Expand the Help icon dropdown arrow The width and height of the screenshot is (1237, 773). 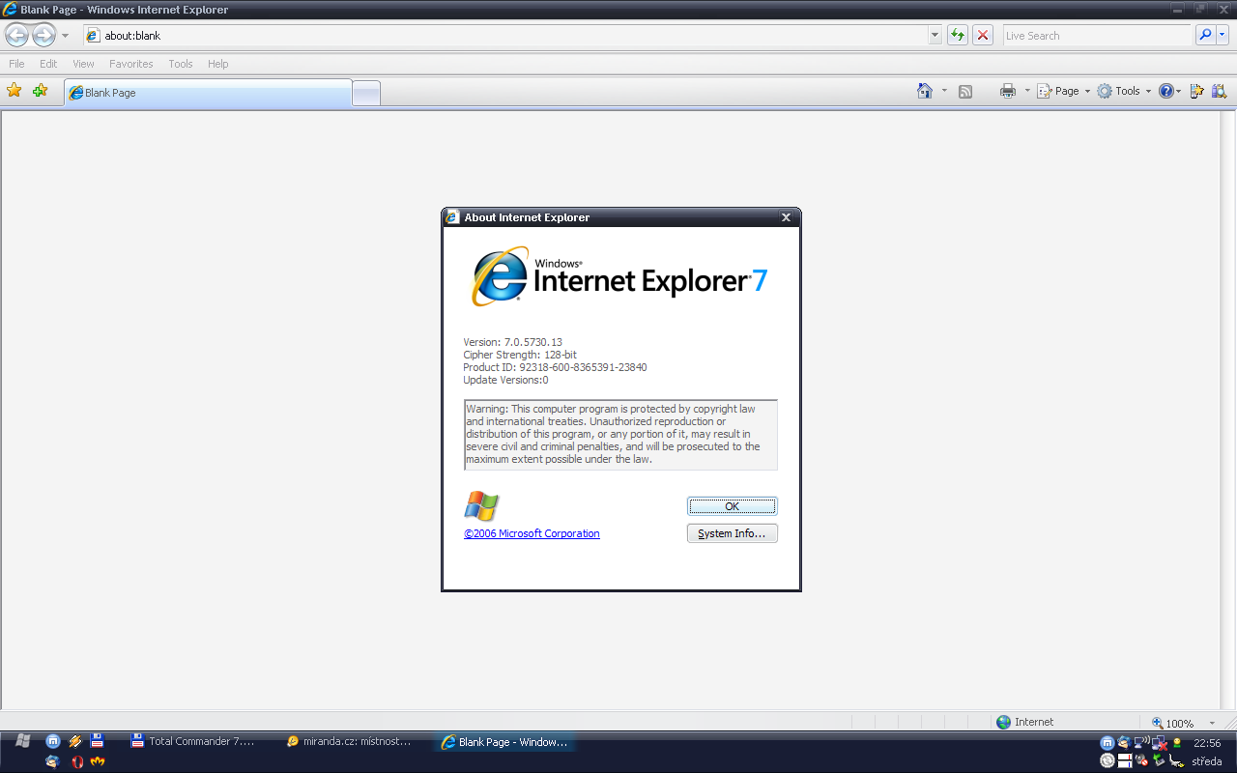click(1179, 91)
